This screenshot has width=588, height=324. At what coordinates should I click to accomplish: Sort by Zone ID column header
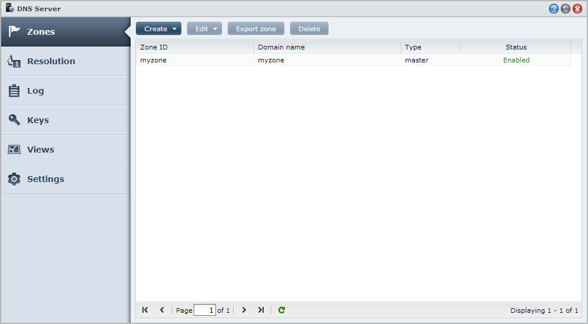[x=195, y=47]
